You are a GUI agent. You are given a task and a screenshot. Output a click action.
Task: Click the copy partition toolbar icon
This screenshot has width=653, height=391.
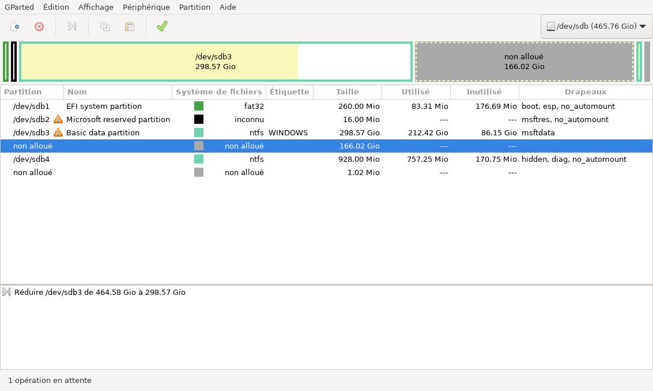(105, 26)
